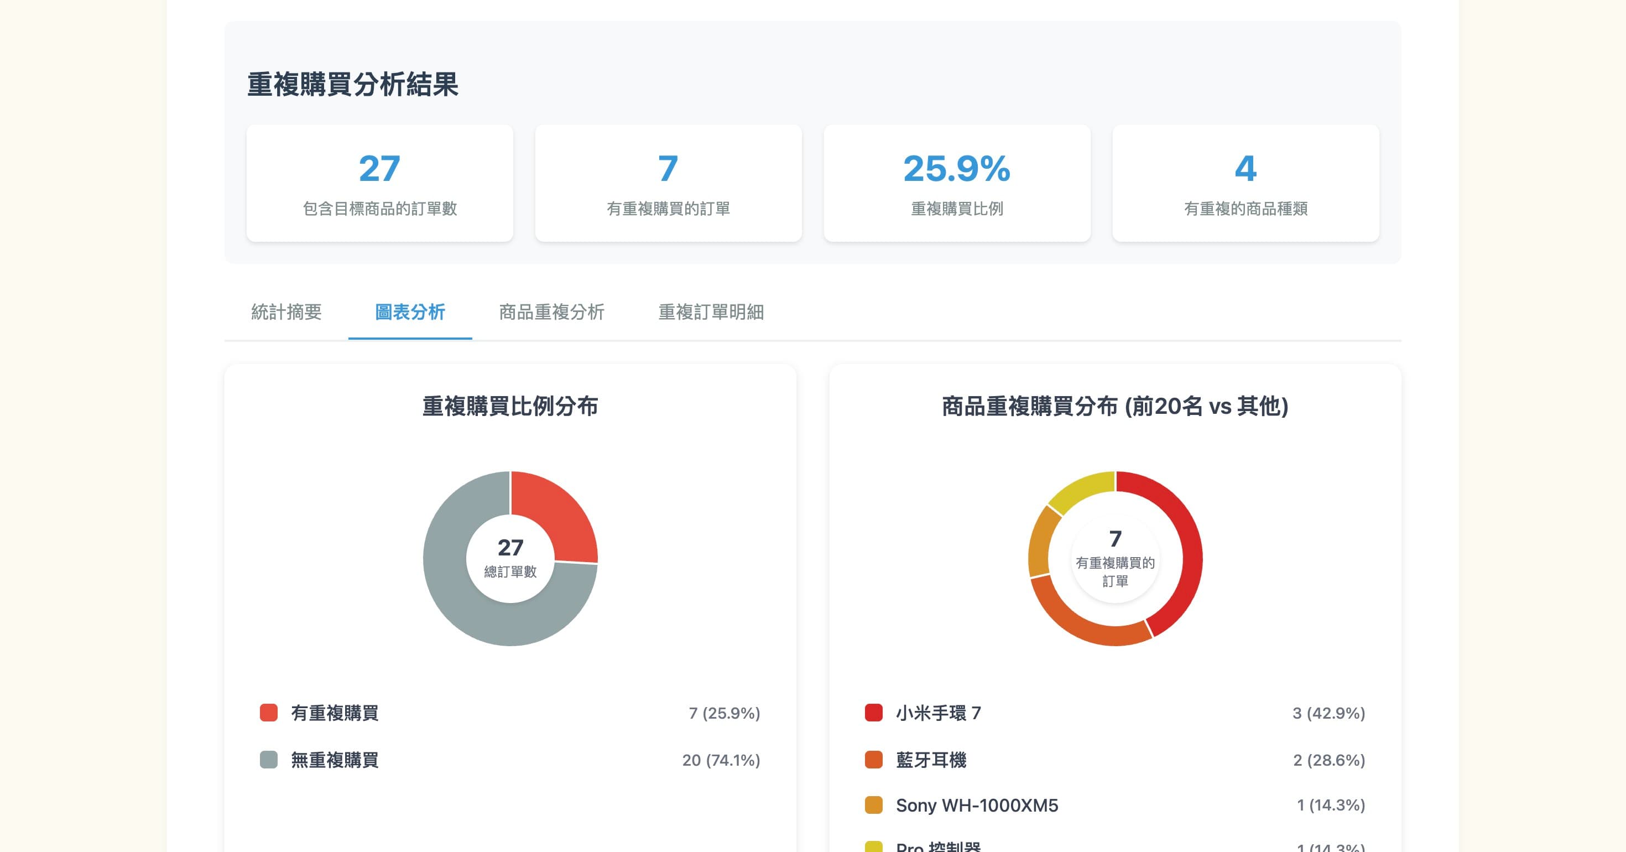
Task: Switch to the 統計摘要 tab
Action: click(286, 312)
